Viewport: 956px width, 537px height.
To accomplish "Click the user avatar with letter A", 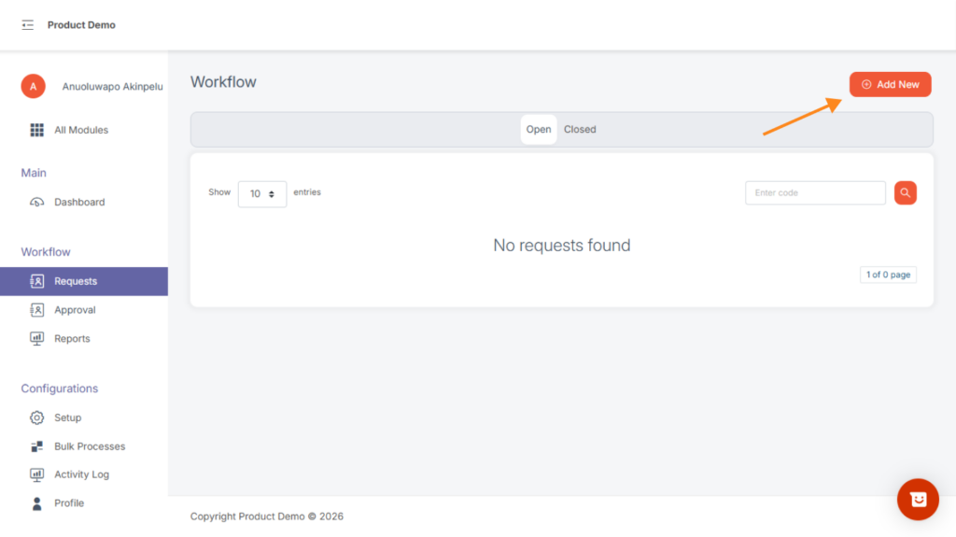I will [x=33, y=86].
